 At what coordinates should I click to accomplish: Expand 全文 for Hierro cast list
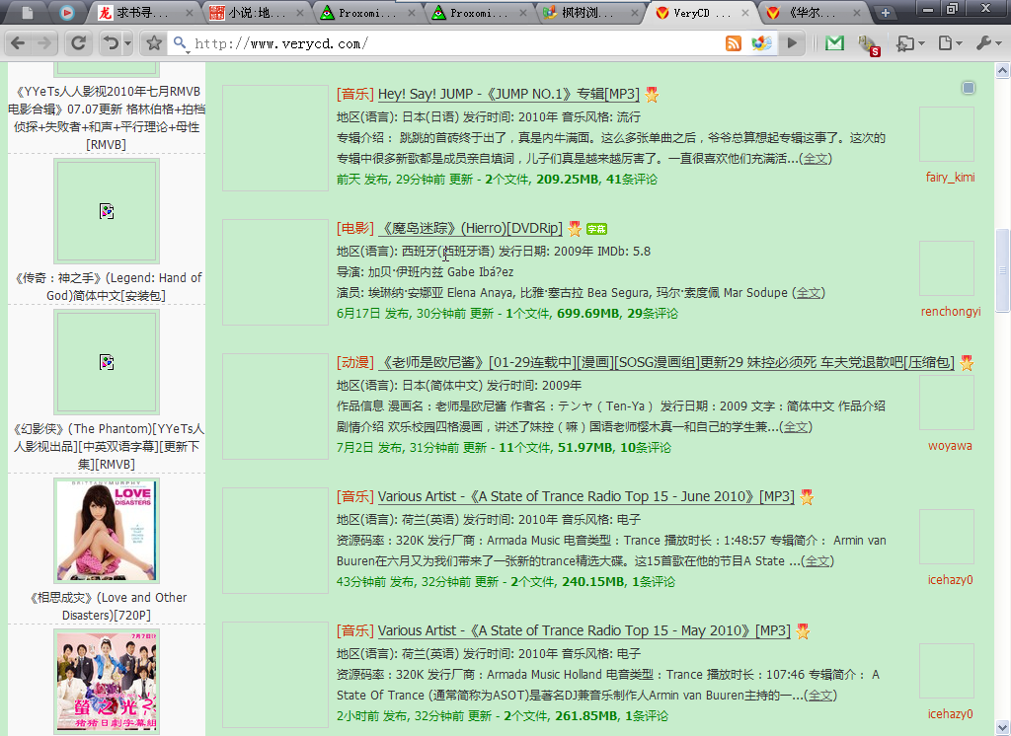[809, 293]
